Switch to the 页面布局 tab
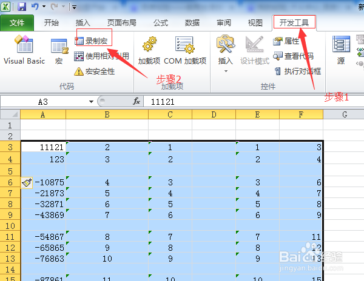The height and width of the screenshot is (281, 364). tap(122, 22)
